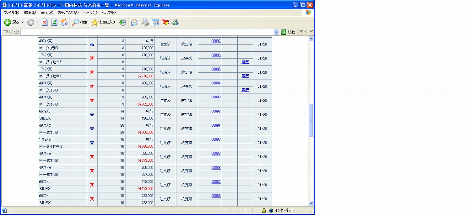The height and width of the screenshot is (215, 471).
Task: Open order number 00887 link
Action: 216,182
